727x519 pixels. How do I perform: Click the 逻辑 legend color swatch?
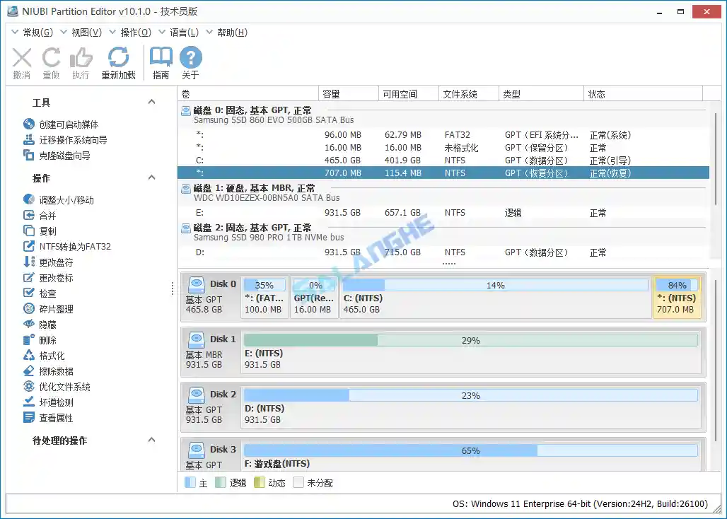pyautogui.click(x=221, y=482)
